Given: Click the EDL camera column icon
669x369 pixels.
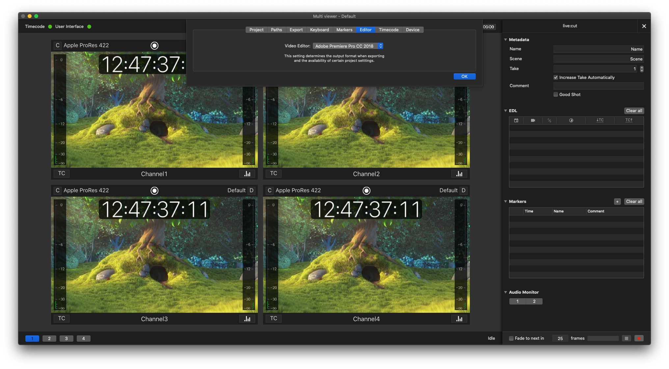Looking at the screenshot, I should 533,120.
